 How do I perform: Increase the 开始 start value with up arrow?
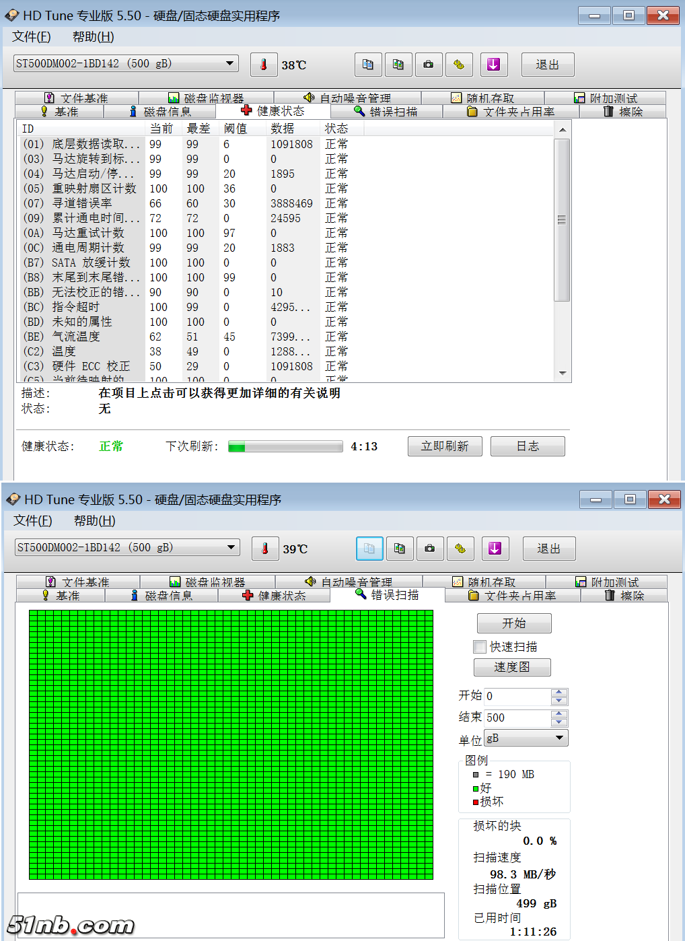[x=559, y=693]
